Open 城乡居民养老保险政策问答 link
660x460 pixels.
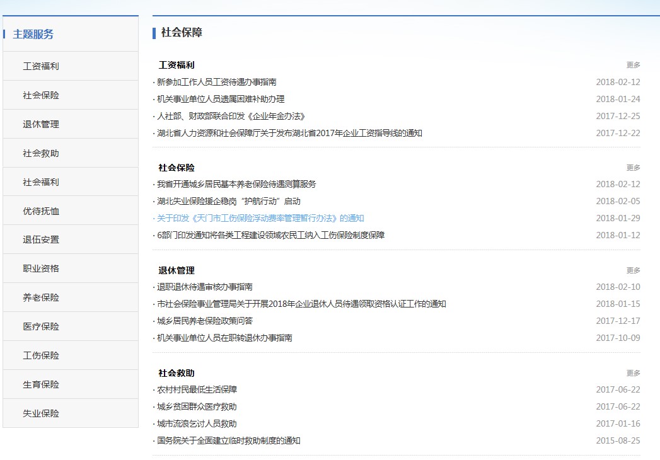click(205, 321)
